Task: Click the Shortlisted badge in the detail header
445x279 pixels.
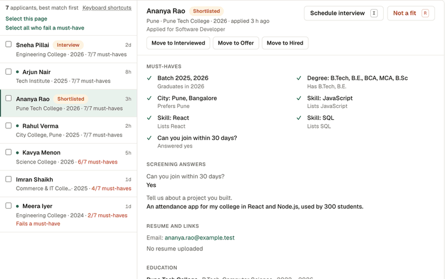Action: (206, 11)
